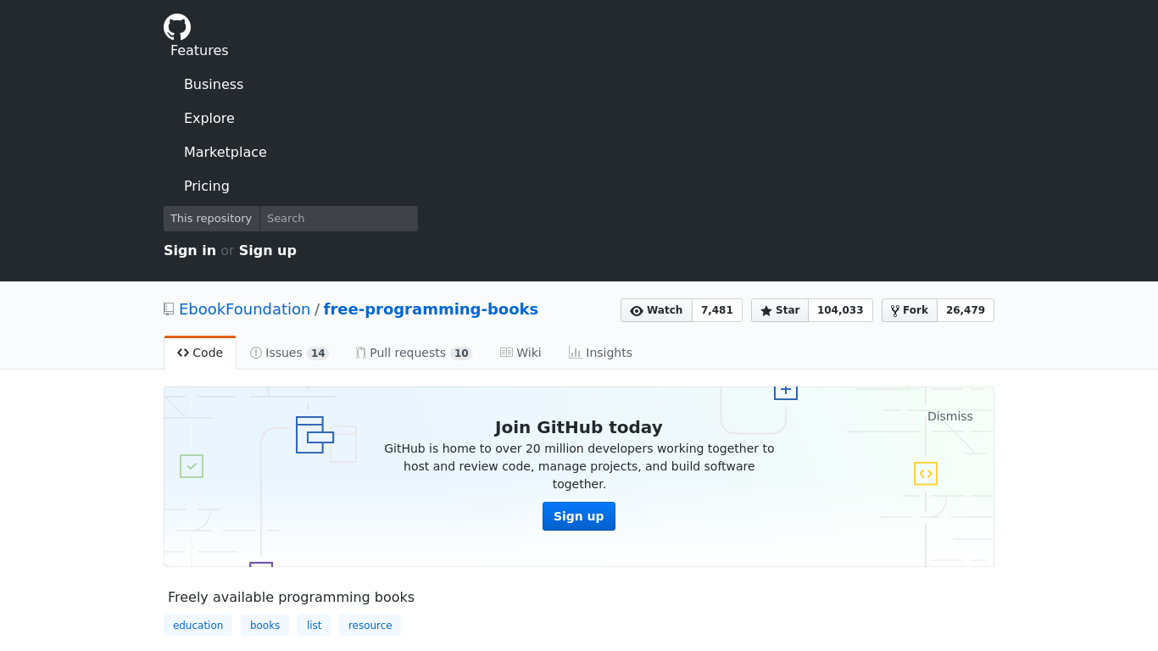Open the Explore navigation link
The width and height of the screenshot is (1158, 651).
(209, 119)
